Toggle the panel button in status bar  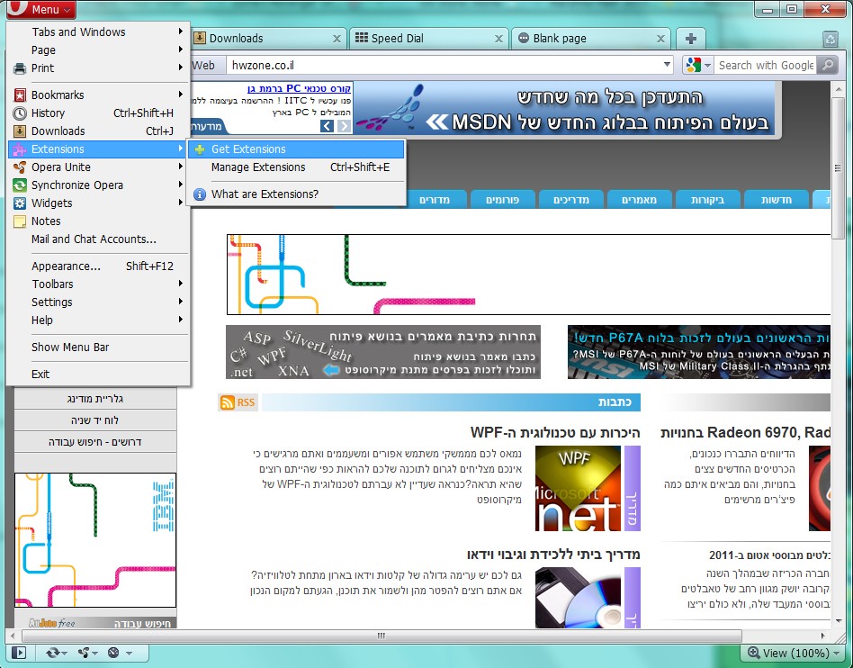click(x=19, y=652)
